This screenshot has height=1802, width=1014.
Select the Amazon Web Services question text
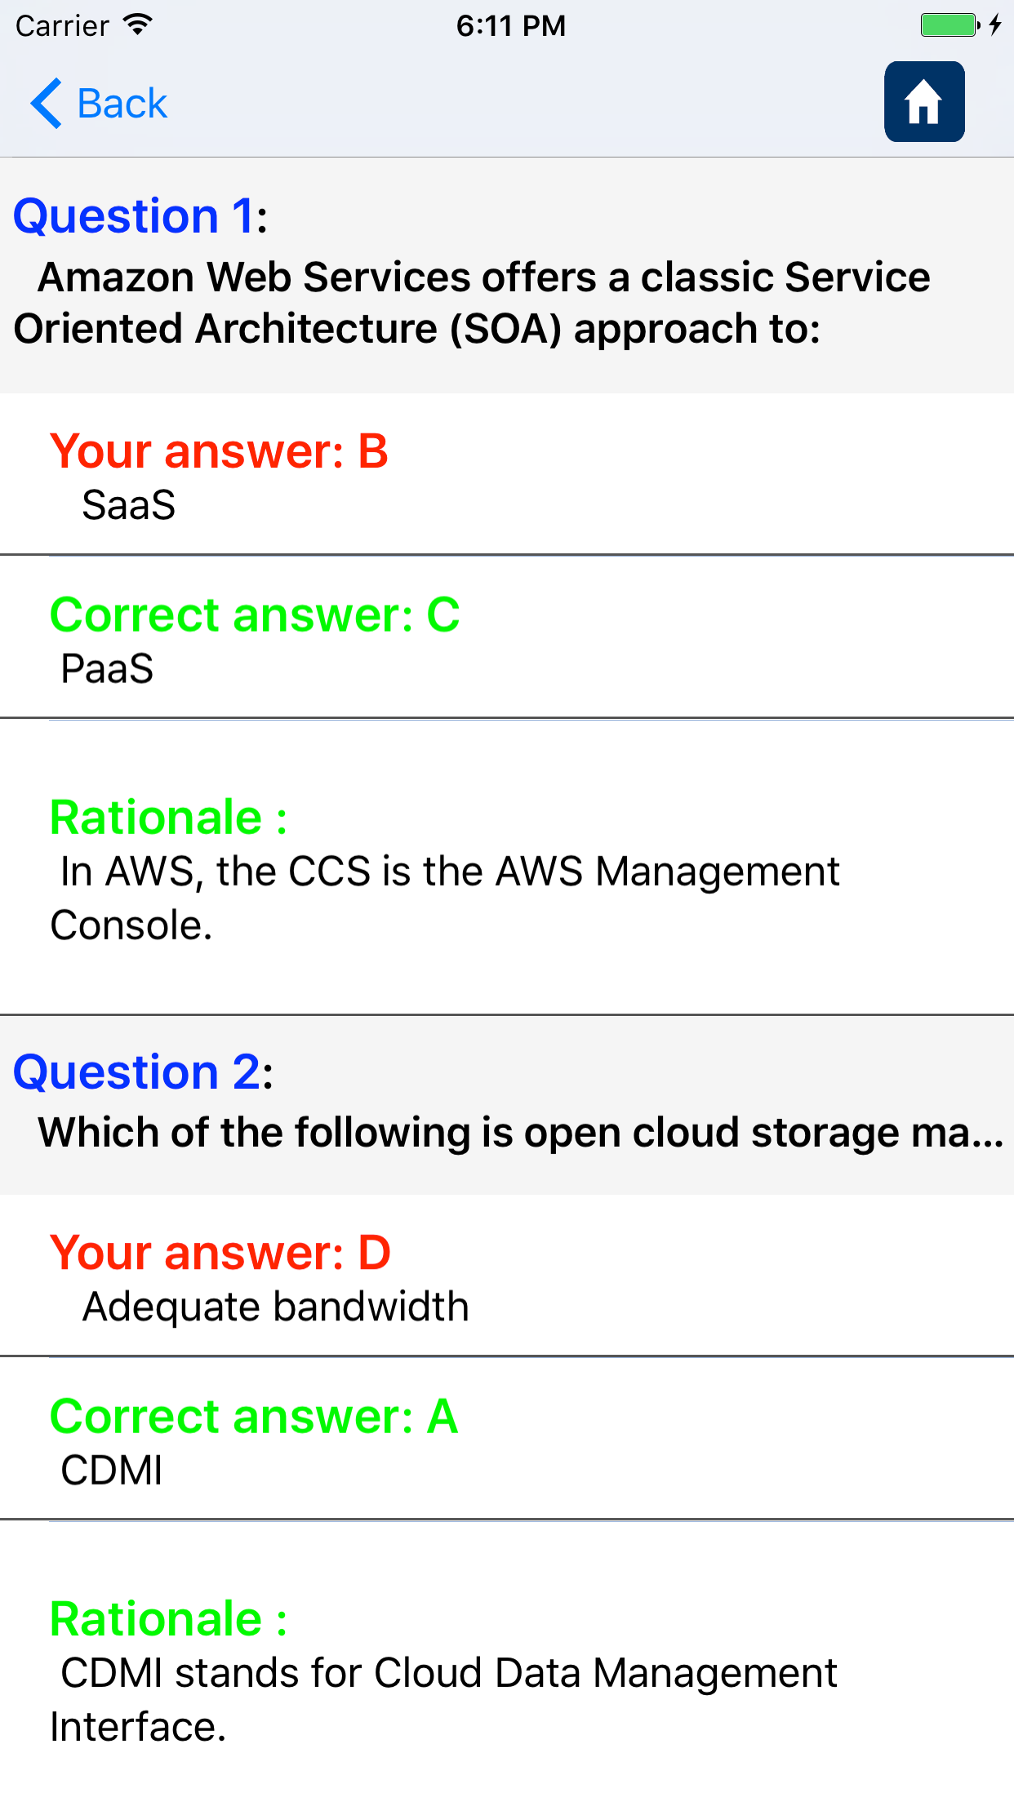(x=472, y=303)
